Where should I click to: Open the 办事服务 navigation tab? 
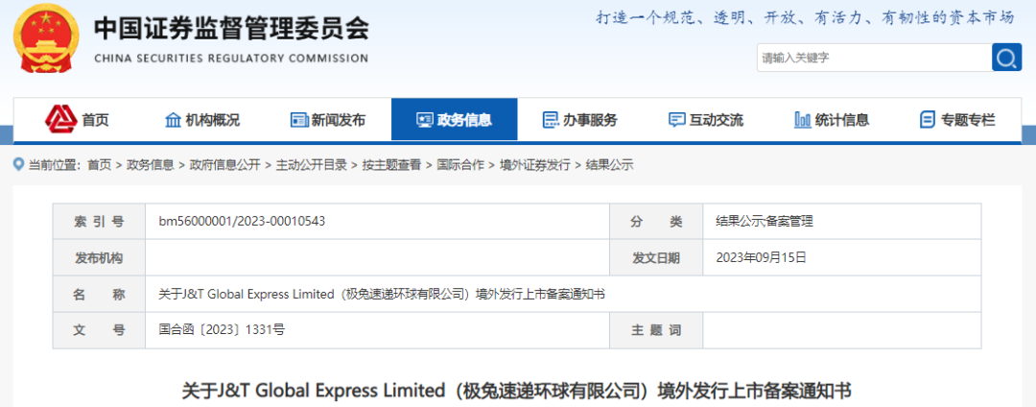pos(580,120)
